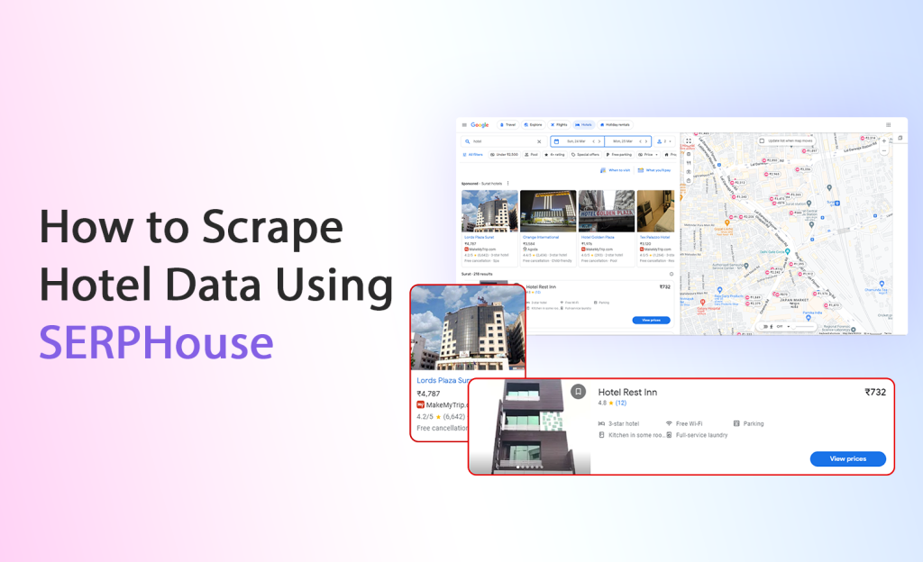The width and height of the screenshot is (923, 562).
Task: Open the guests count dropdown
Action: 664,141
